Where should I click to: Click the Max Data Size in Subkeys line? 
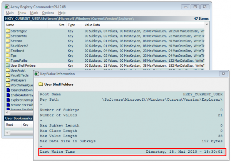click(x=131, y=141)
